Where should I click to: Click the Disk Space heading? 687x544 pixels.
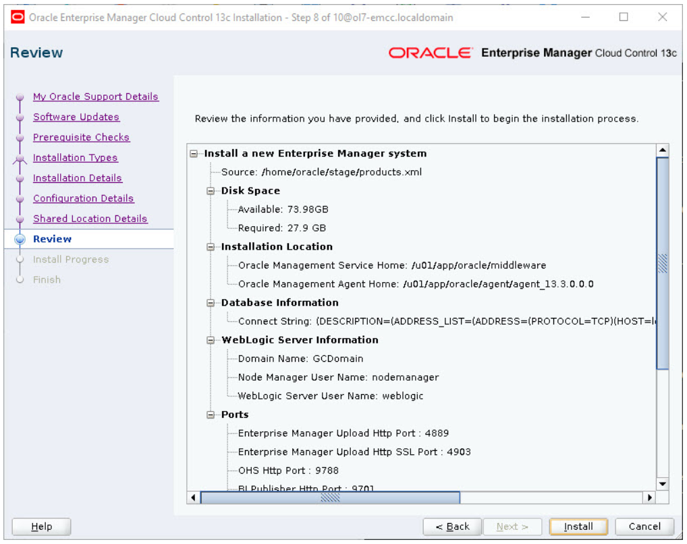[250, 191]
